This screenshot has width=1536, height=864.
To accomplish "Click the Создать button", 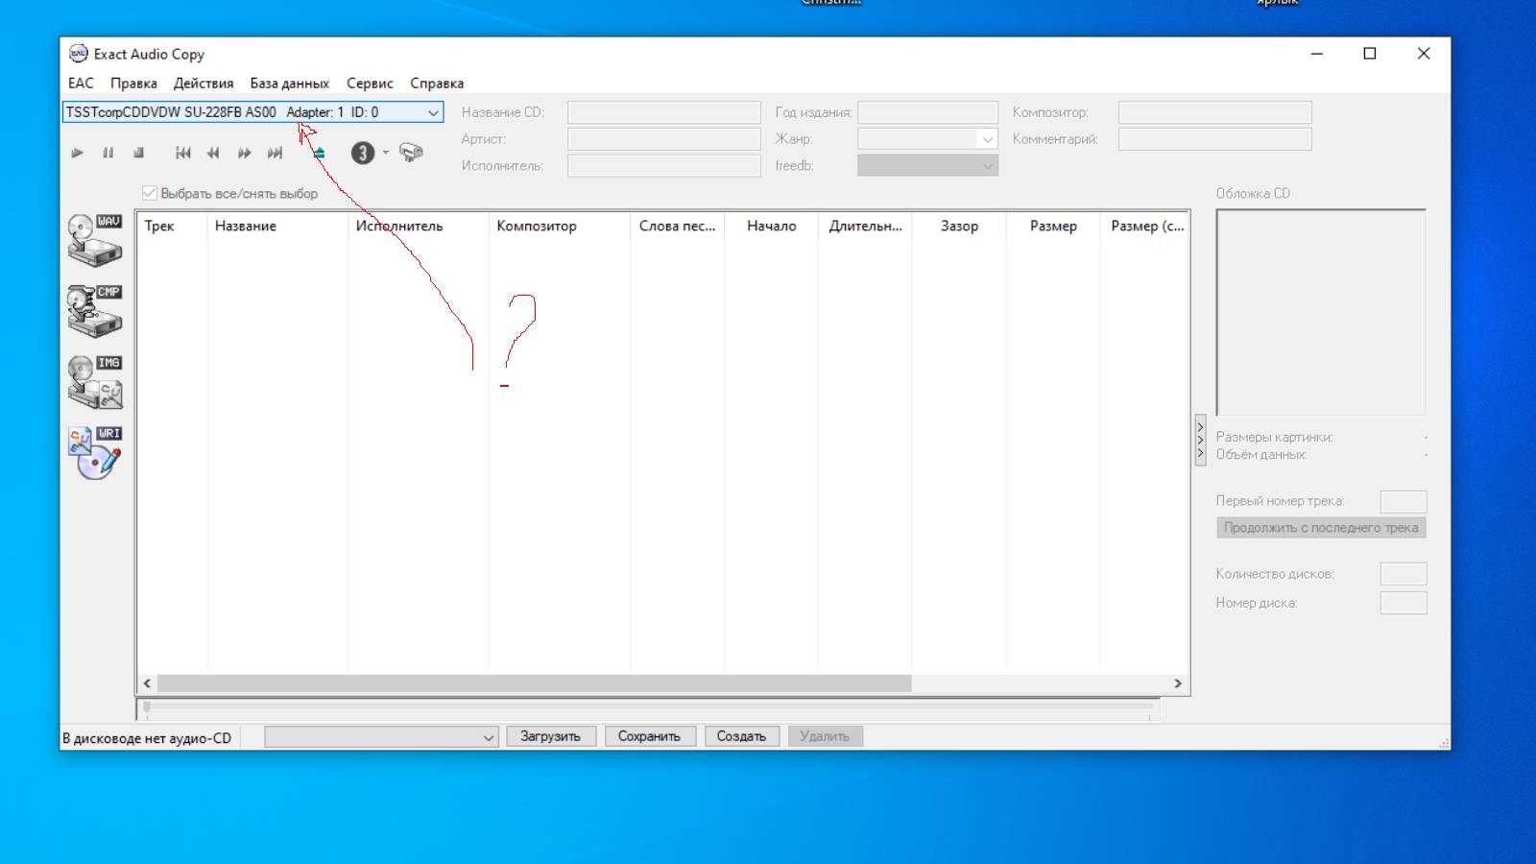I will (x=741, y=736).
